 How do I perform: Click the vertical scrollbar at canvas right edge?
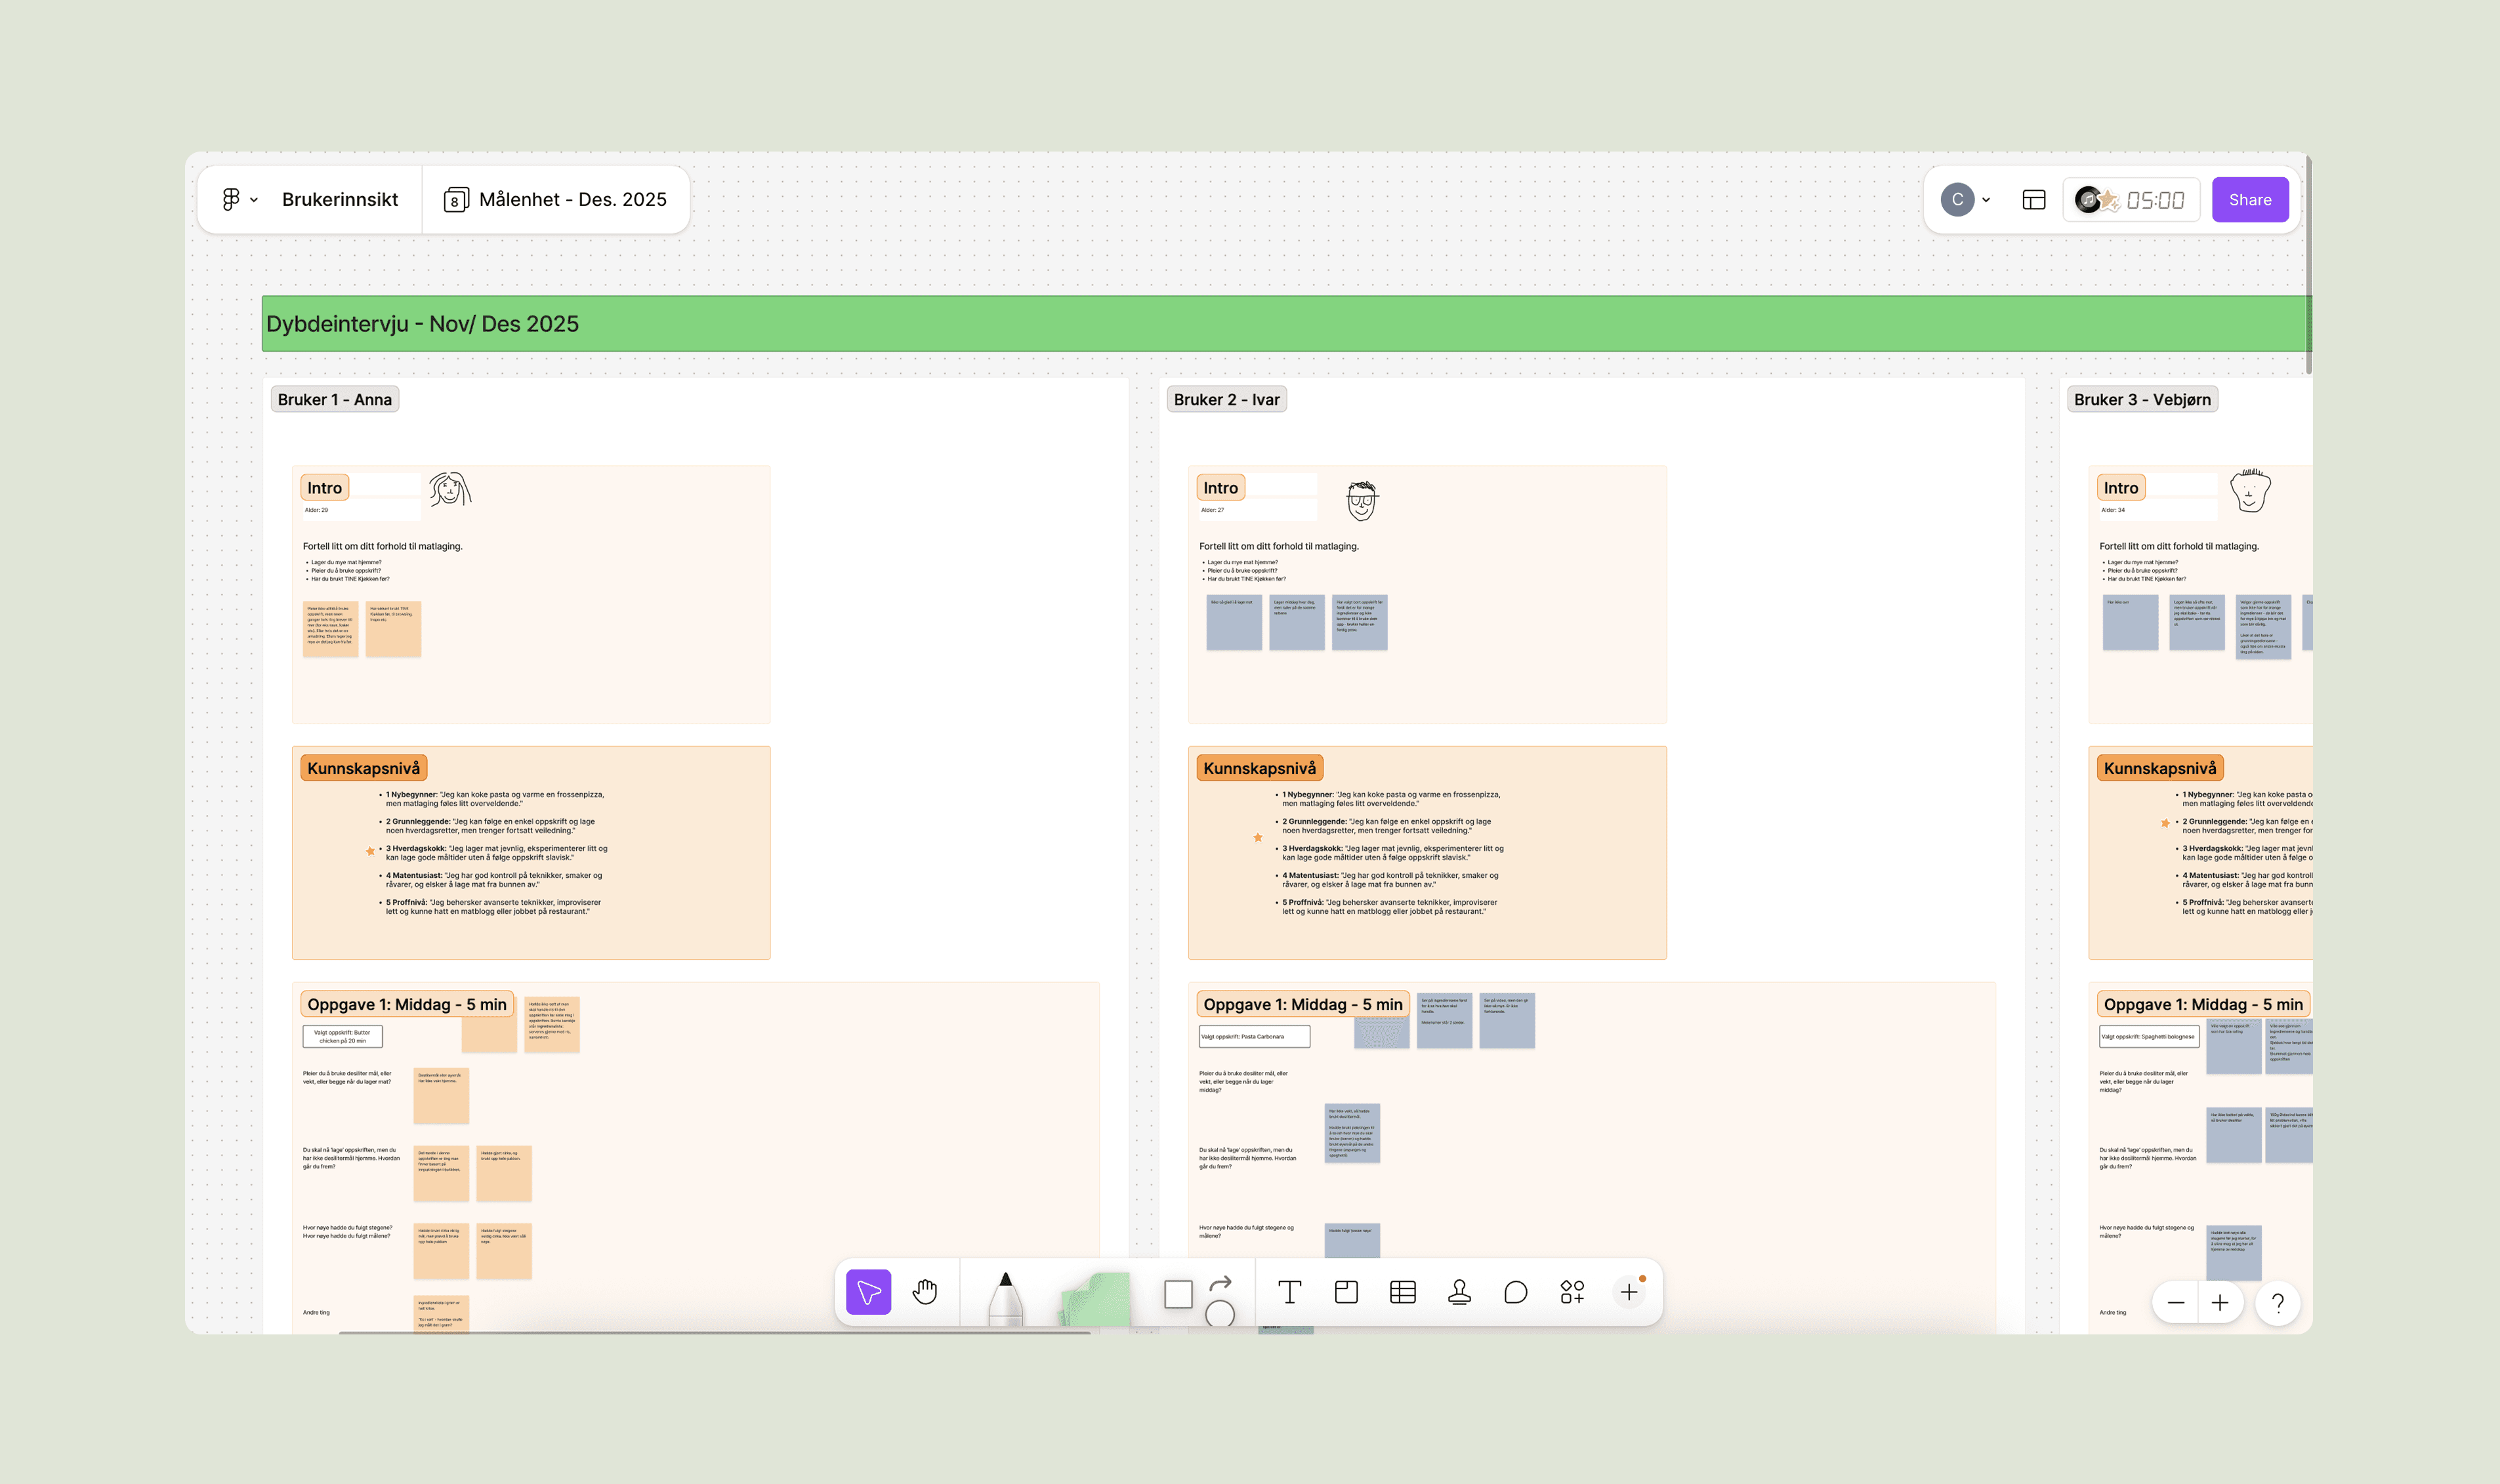(2308, 265)
